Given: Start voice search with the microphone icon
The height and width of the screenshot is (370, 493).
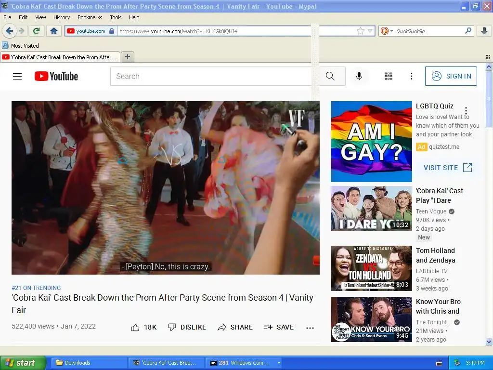Looking at the screenshot, I should [x=359, y=76].
